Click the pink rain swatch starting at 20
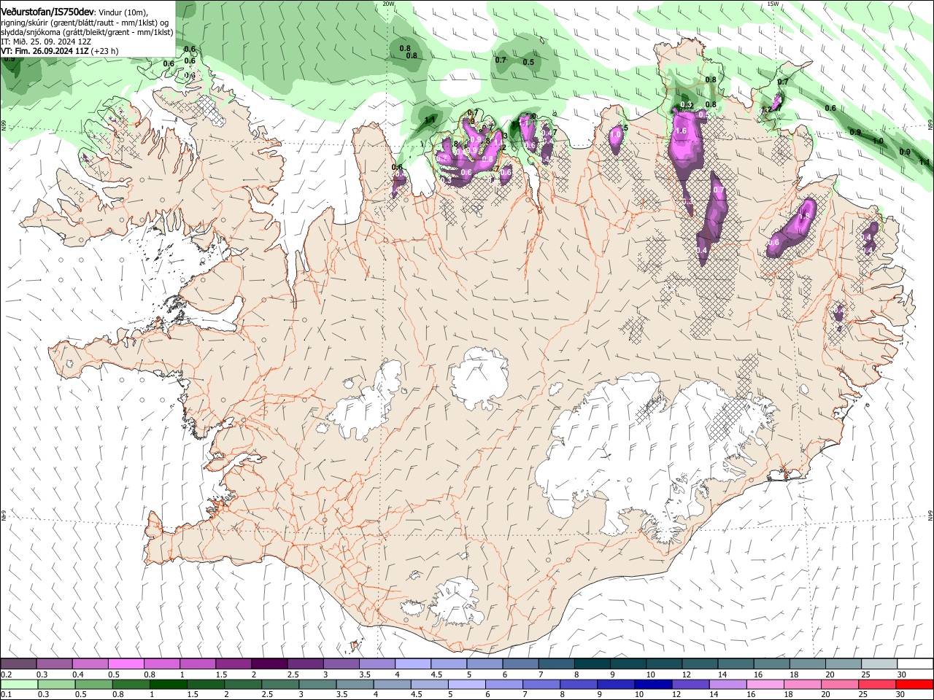The width and height of the screenshot is (934, 700). (x=839, y=685)
